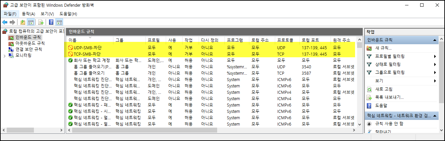Open the 동작(A) menu
This screenshot has width=445, height=141.
click(x=29, y=14)
